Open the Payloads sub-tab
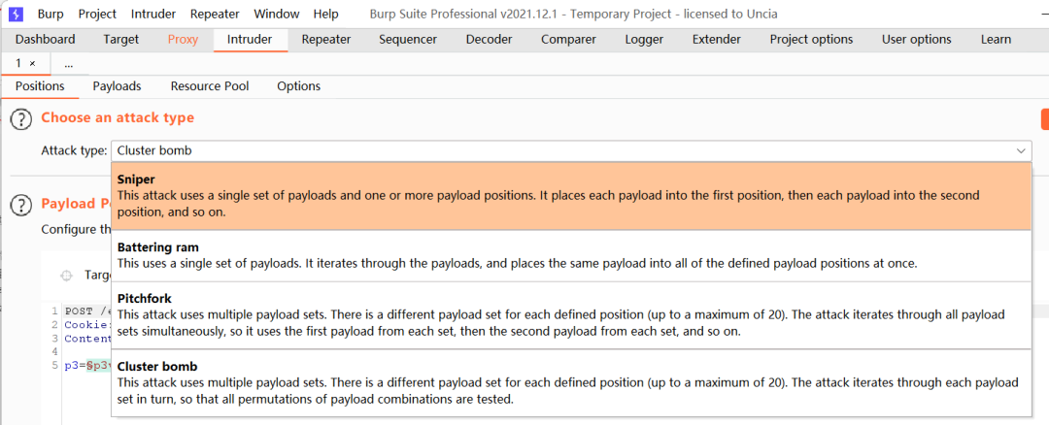This screenshot has height=425, width=1049. (118, 86)
